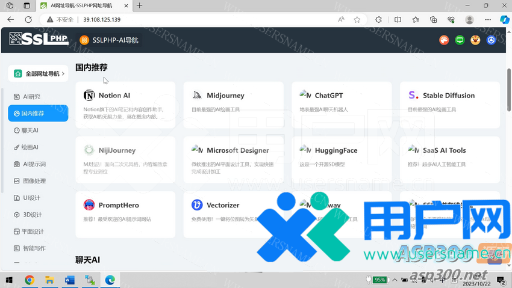Screen dimensions: 512x288
Task: Open 平面设计 category in sidebar
Action: click(x=29, y=231)
